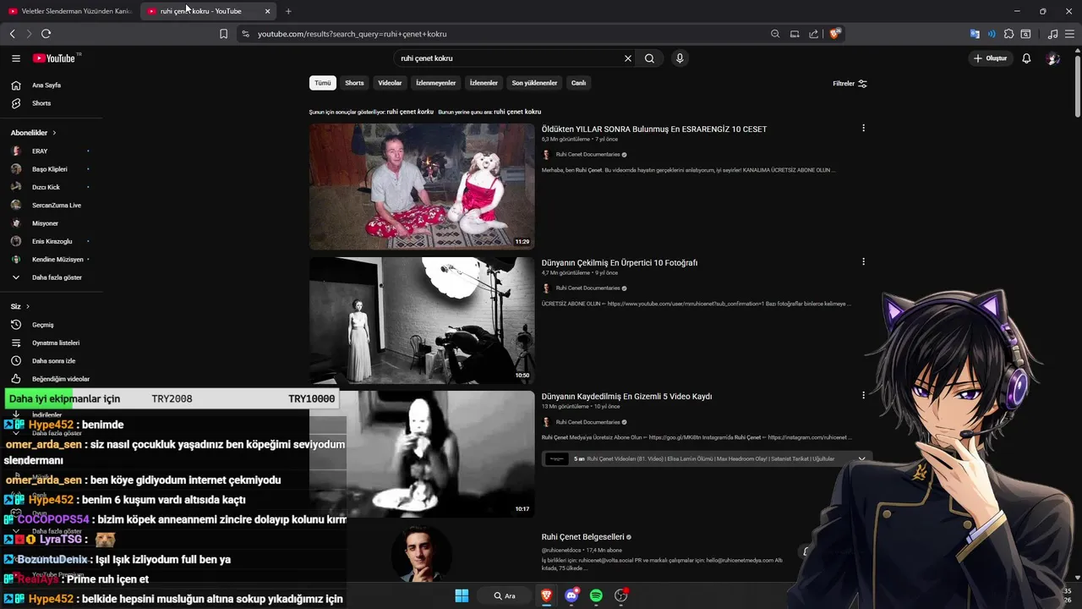The width and height of the screenshot is (1082, 609).
Task: Select the İzlenmeyenler filter chip
Action: coord(436,83)
